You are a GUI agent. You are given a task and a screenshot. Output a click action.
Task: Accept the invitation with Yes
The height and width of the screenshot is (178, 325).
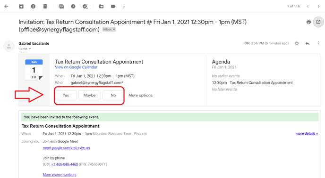click(x=66, y=95)
